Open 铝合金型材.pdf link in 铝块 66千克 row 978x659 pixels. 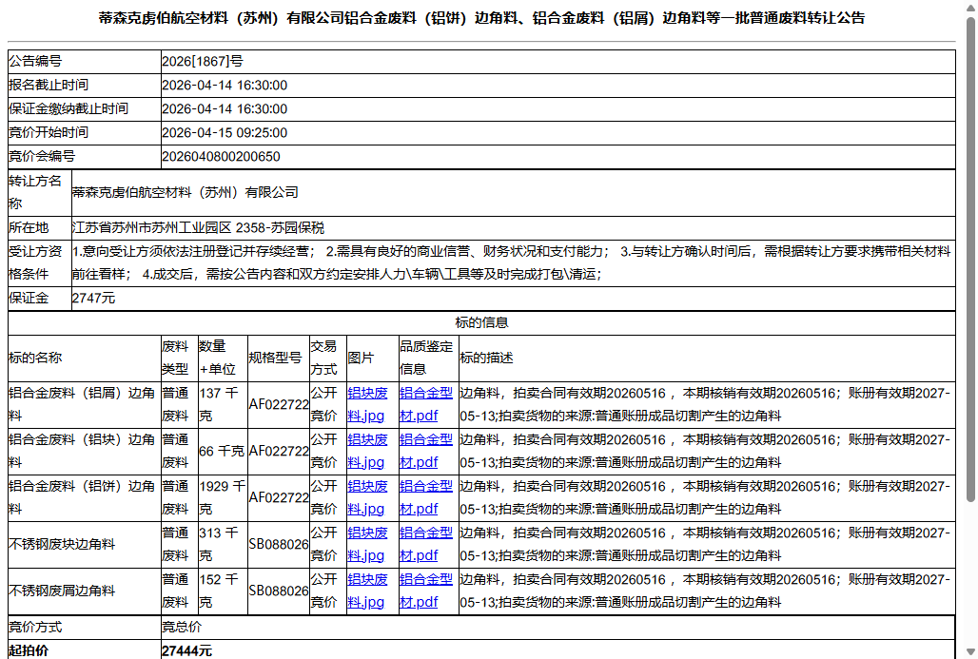(426, 452)
